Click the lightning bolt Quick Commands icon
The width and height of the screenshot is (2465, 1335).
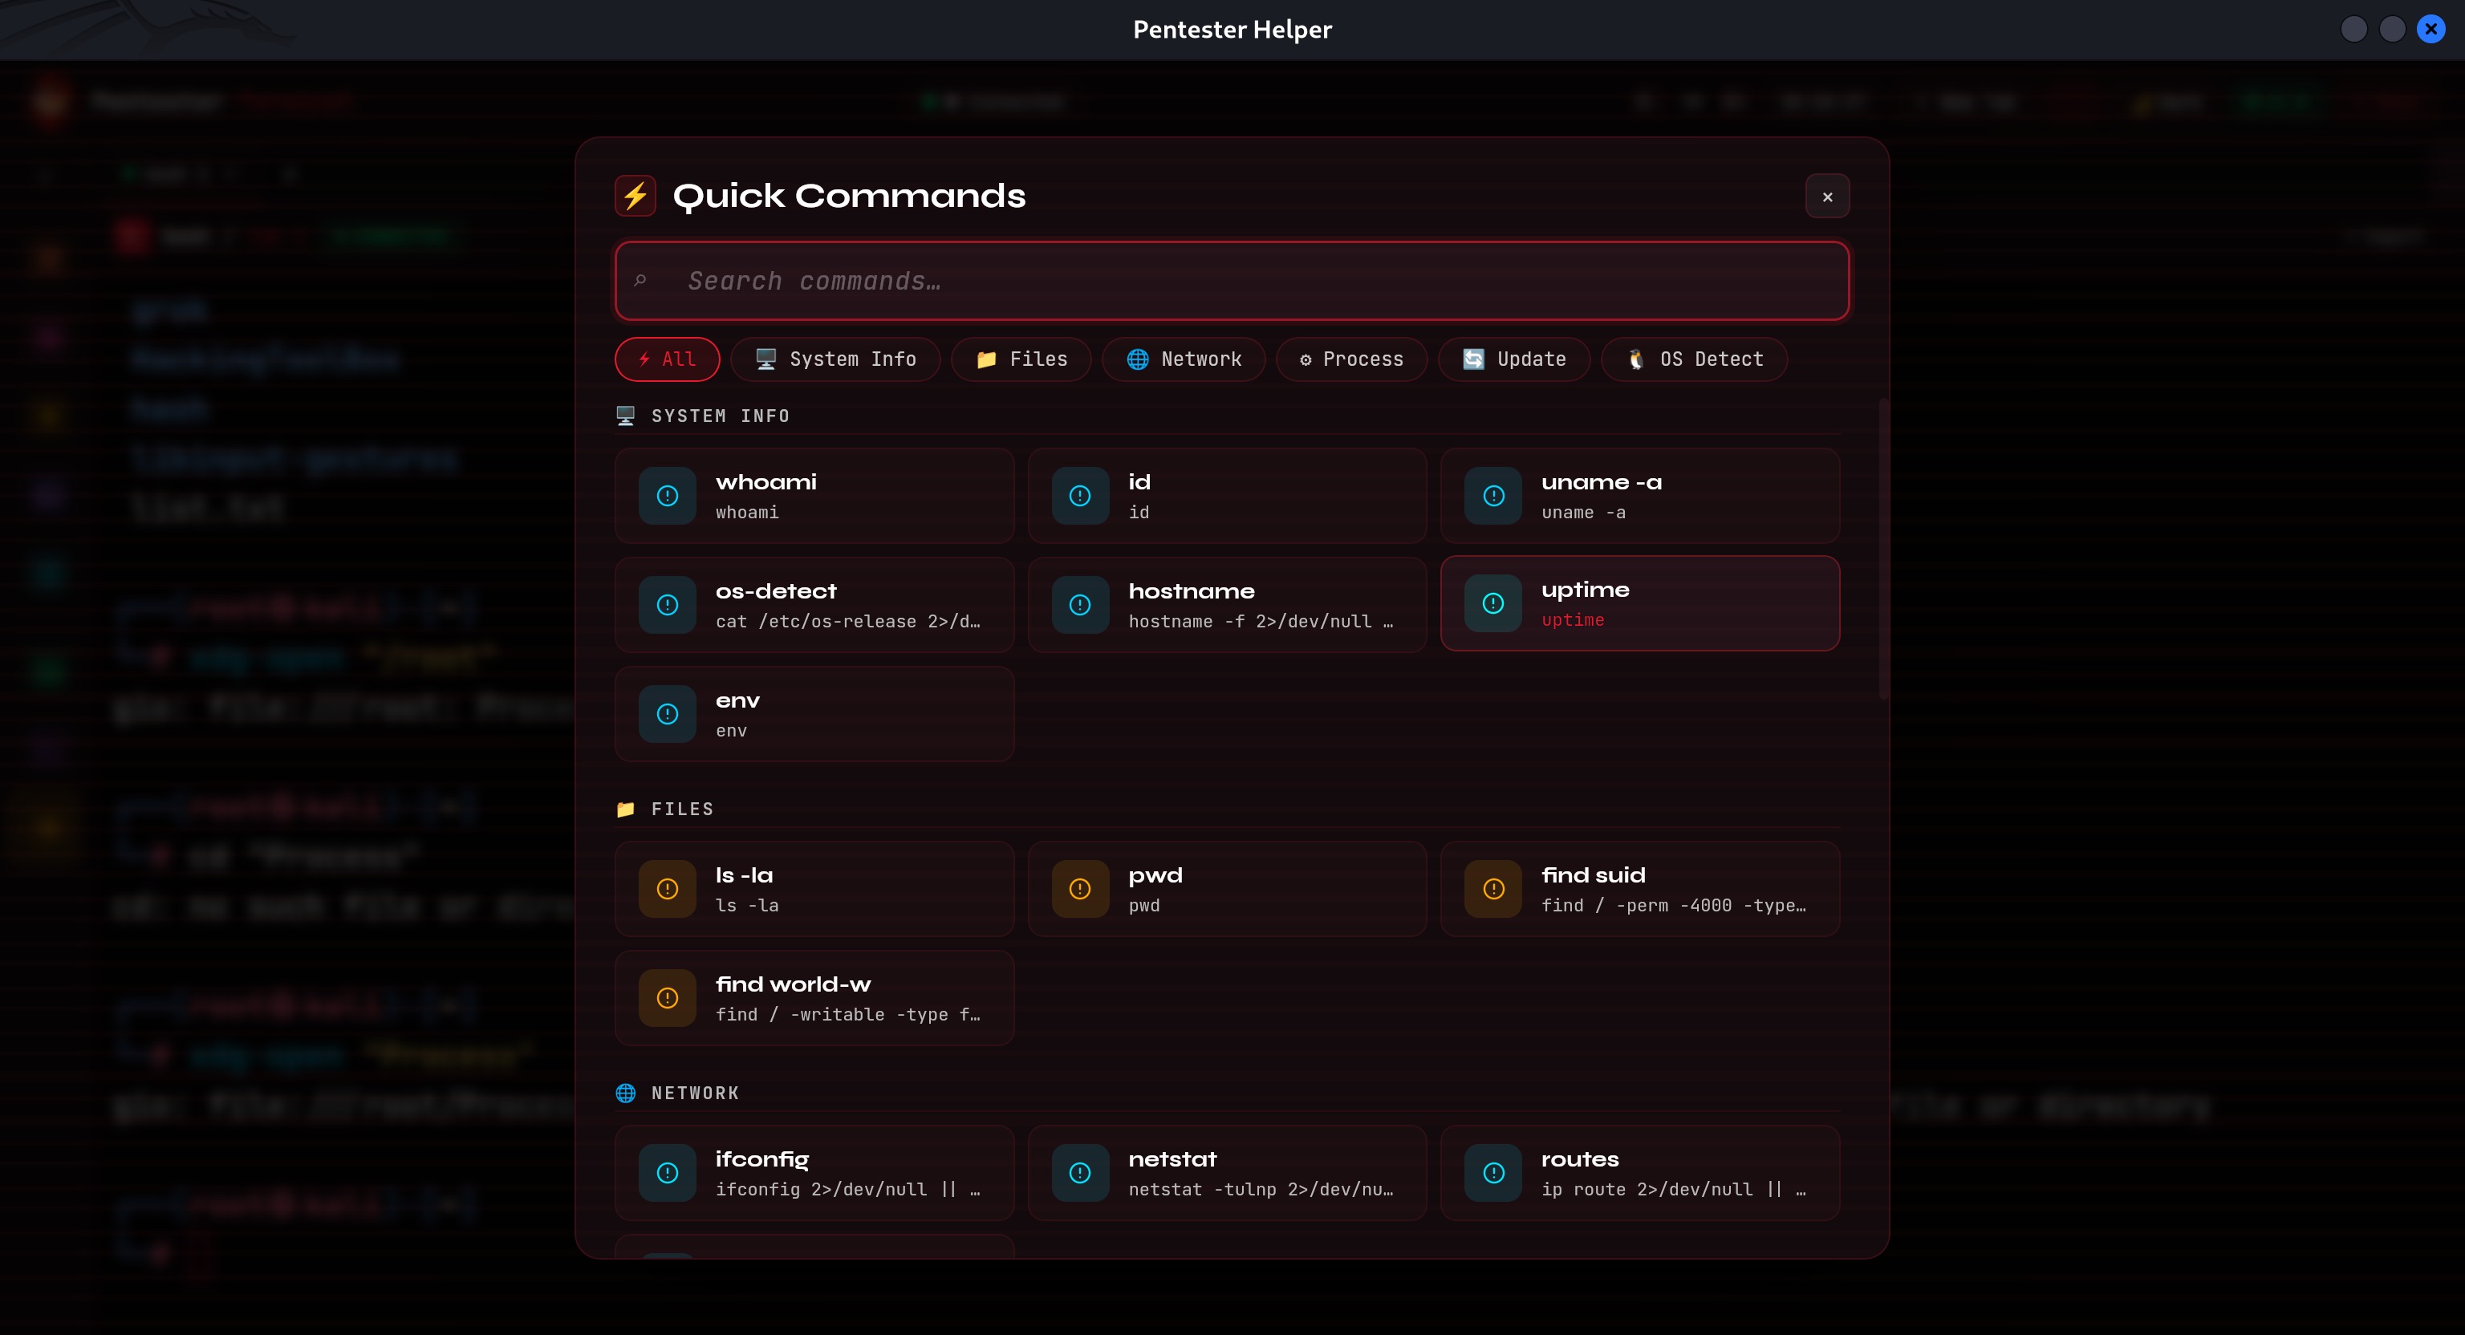(x=636, y=197)
